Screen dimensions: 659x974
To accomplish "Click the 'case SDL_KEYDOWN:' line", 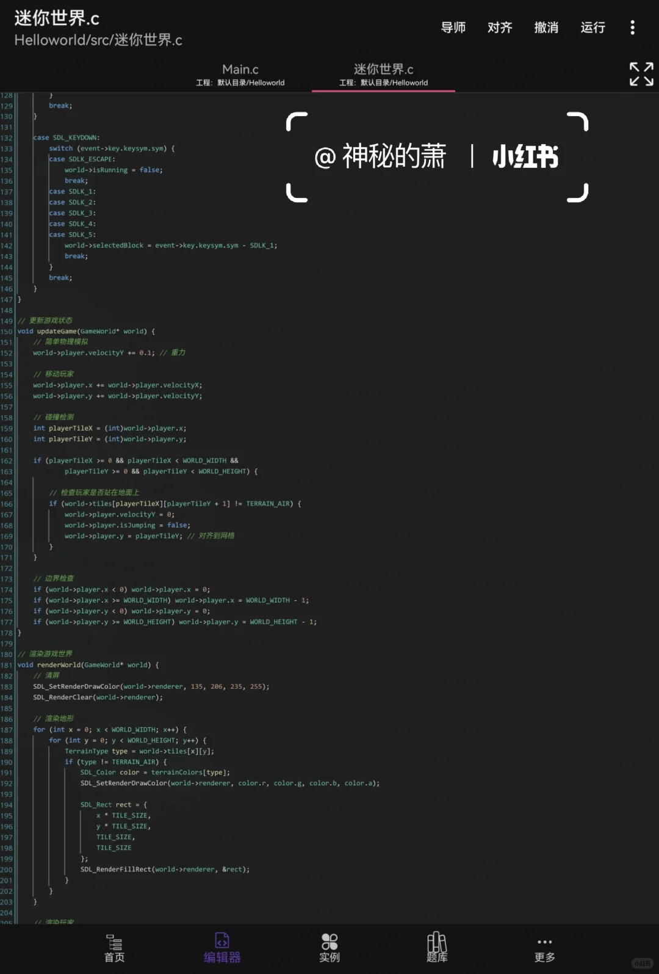I will coord(67,138).
